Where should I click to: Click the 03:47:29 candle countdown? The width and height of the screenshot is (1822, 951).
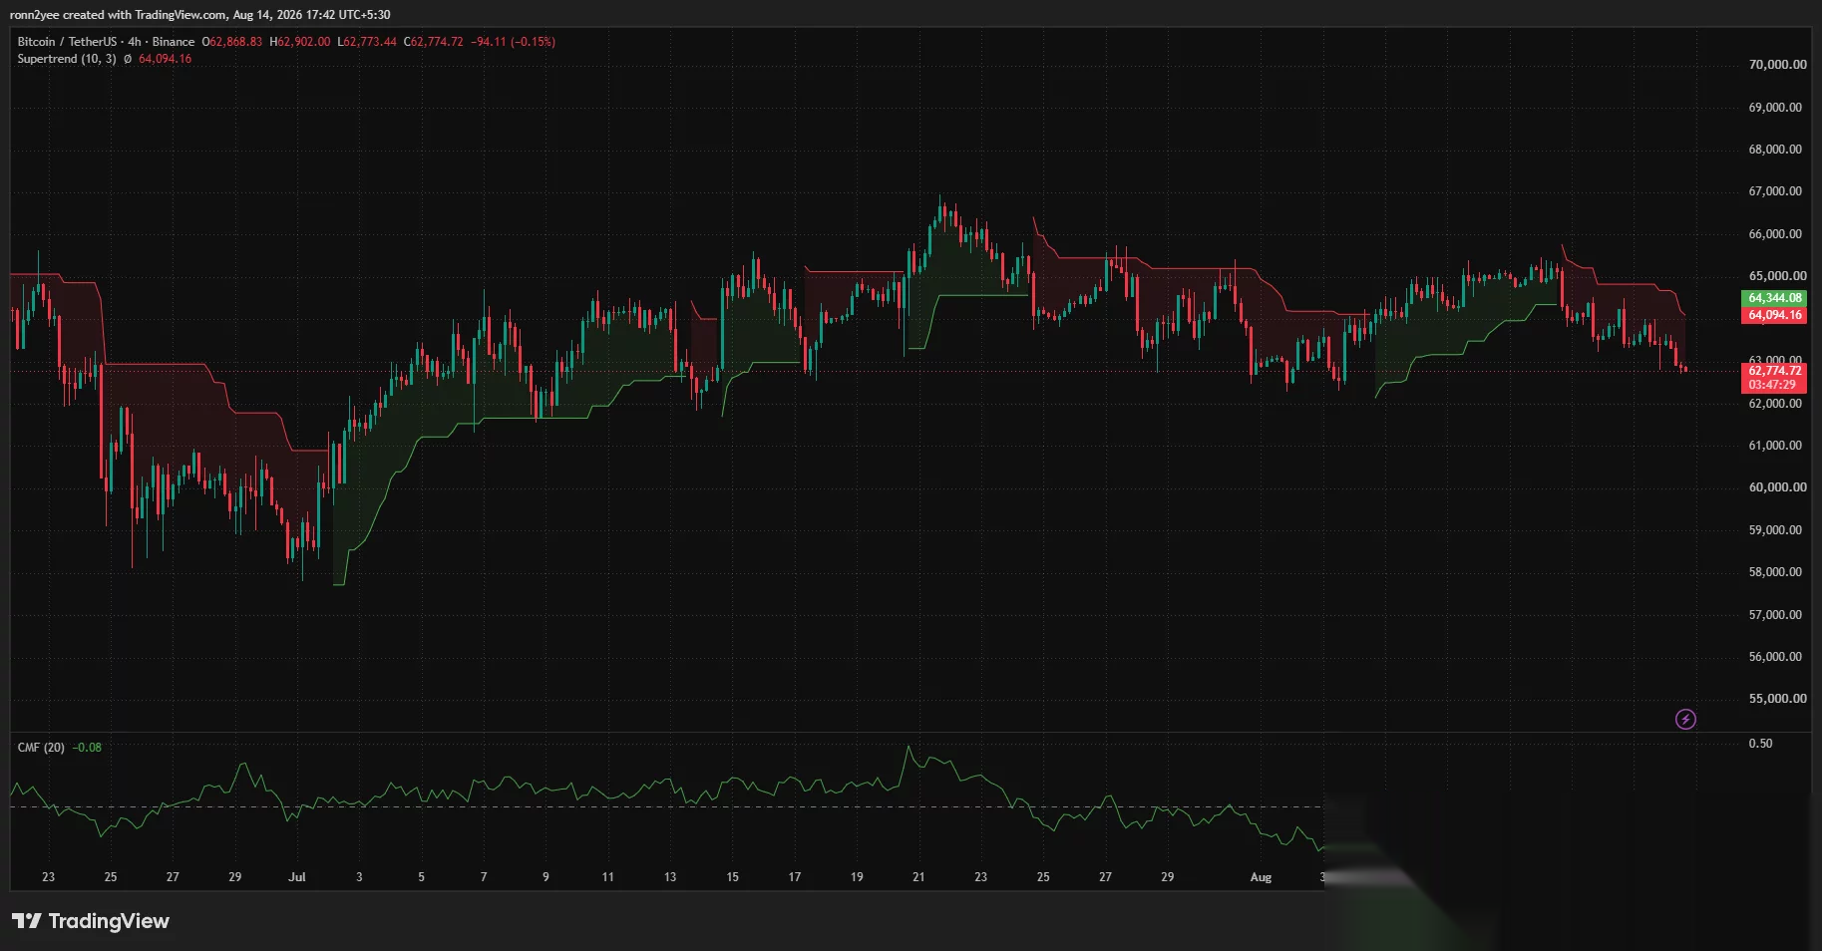pos(1773,385)
